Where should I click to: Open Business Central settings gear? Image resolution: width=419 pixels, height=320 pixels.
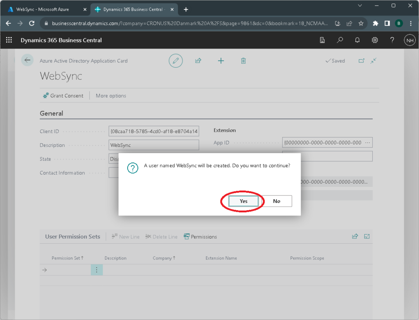pos(374,40)
